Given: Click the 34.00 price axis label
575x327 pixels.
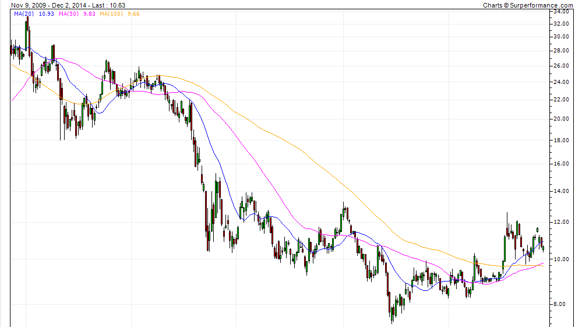Looking at the screenshot, I should click(x=561, y=12).
